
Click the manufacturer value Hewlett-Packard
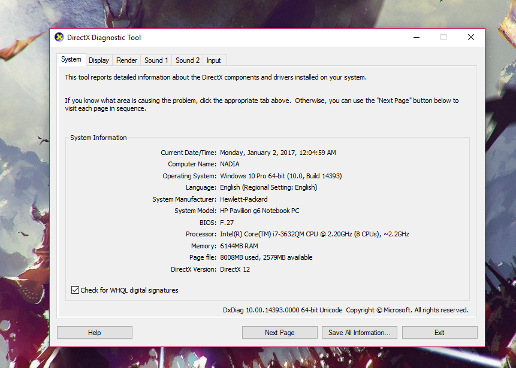(244, 199)
